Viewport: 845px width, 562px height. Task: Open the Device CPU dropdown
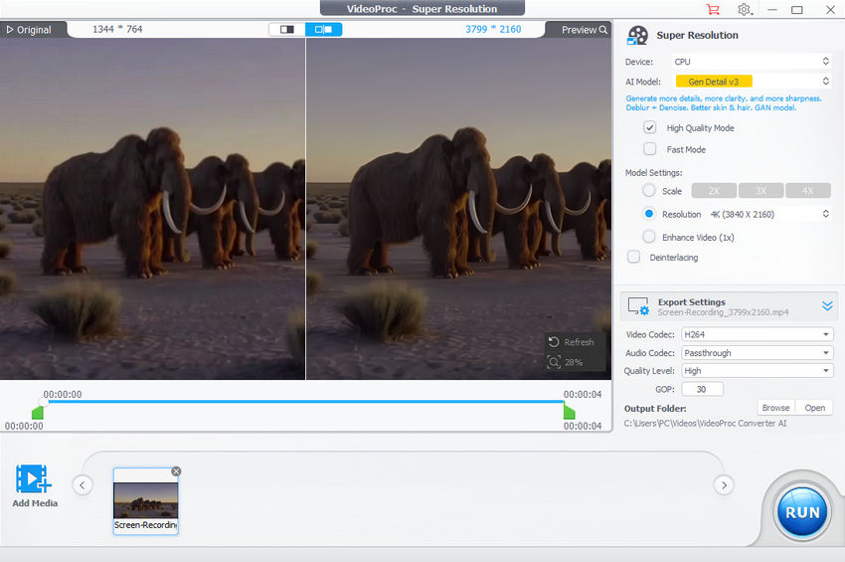click(752, 62)
